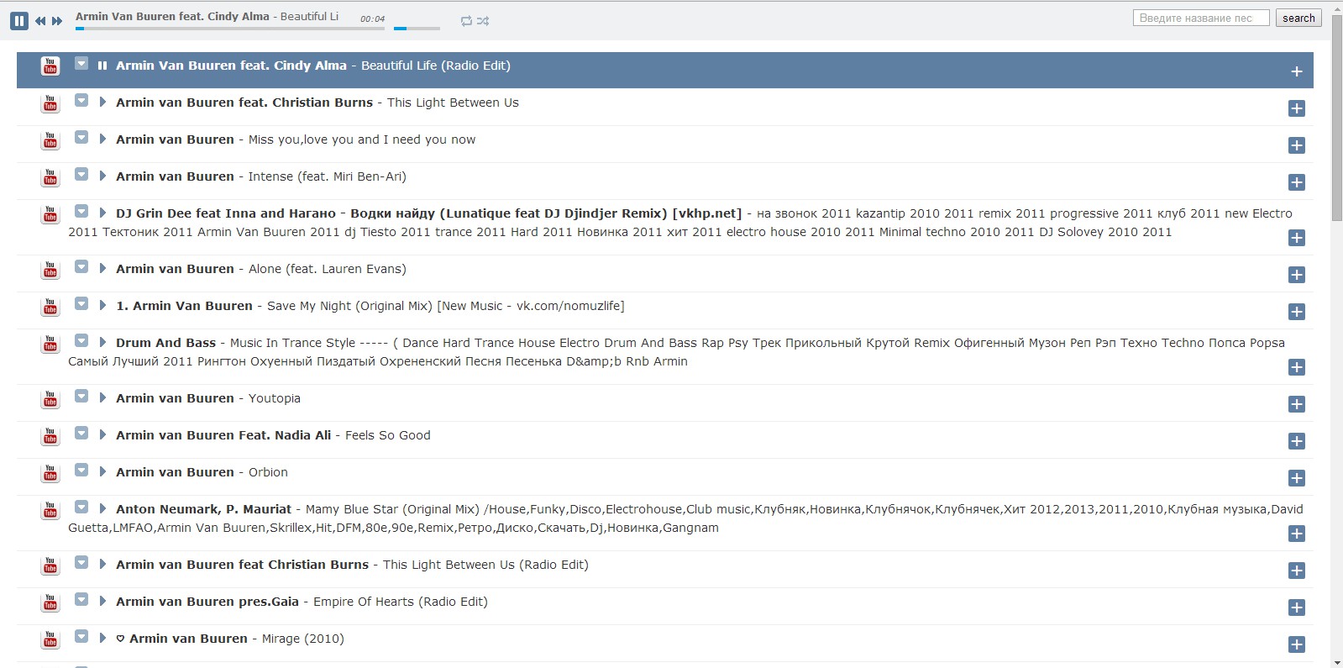Open YouTube for DJ Grin Dee feat Inna track

click(50, 214)
